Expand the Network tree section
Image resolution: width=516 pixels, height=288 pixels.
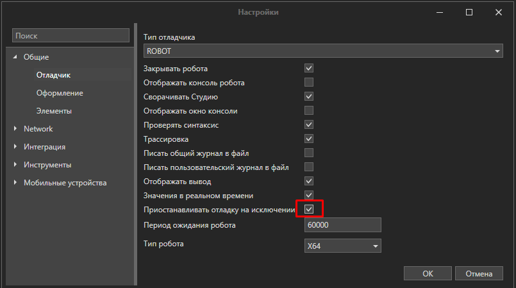(15, 129)
